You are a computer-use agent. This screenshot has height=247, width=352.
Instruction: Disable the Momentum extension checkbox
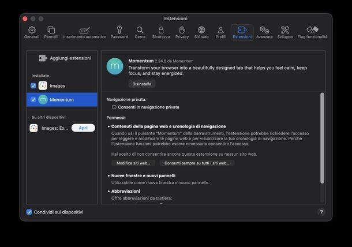tap(33, 99)
